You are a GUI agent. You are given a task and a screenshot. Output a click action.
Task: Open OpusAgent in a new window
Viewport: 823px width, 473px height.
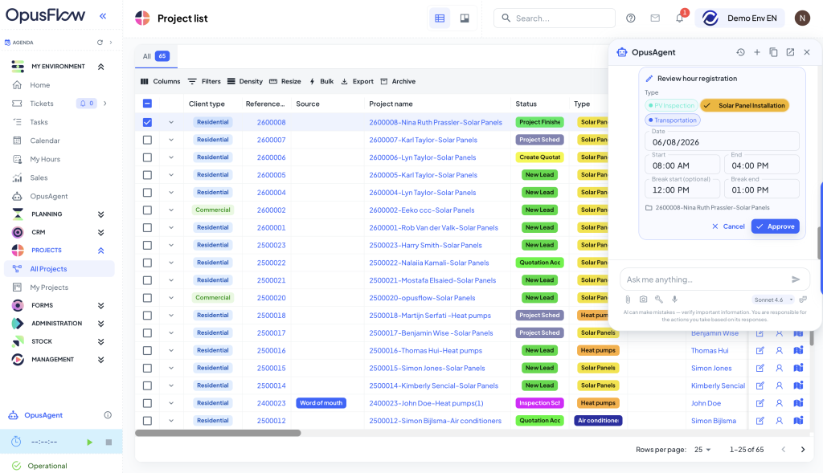pyautogui.click(x=790, y=52)
